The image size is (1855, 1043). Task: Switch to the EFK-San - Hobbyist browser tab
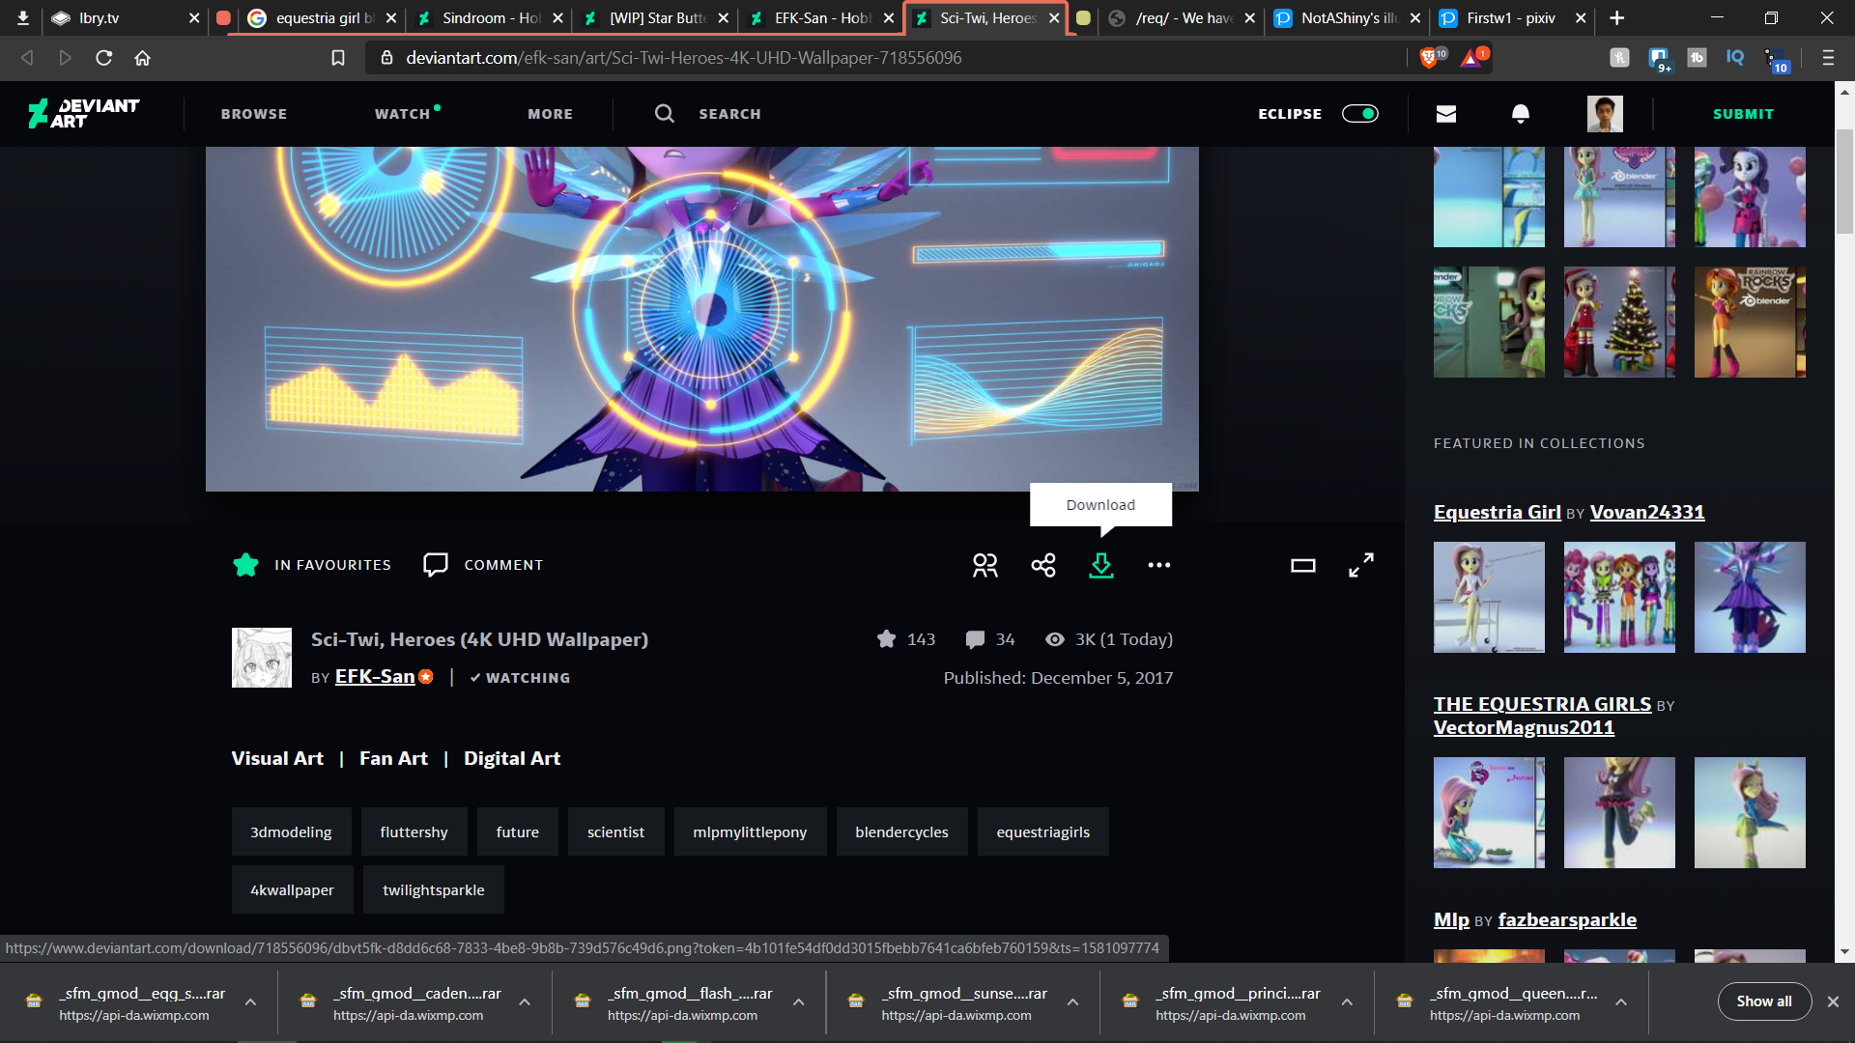point(820,18)
